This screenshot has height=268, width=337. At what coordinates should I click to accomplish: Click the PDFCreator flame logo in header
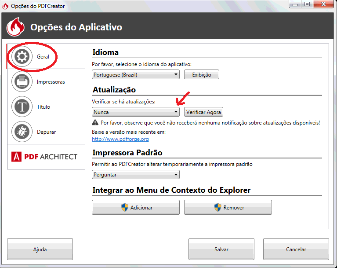coord(15,27)
